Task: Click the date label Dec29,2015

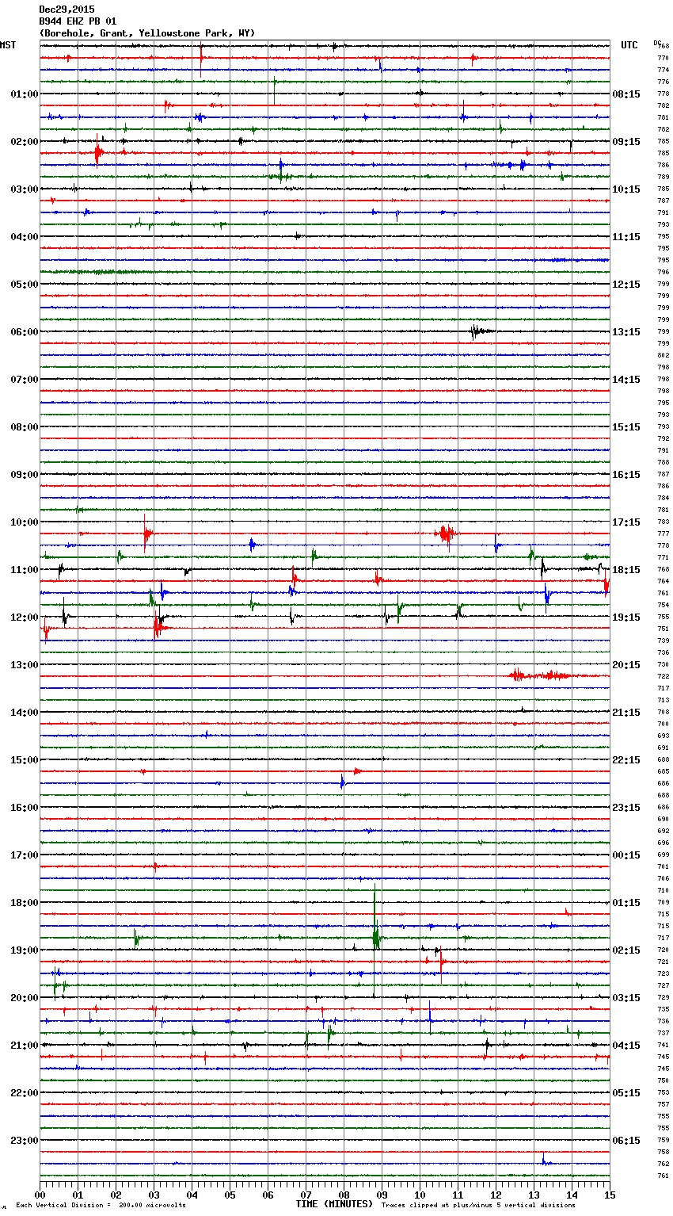Action: coord(67,10)
